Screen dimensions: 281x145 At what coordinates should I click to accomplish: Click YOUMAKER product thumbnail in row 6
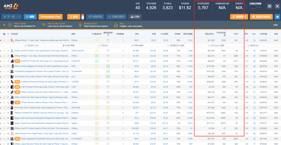click(12, 72)
